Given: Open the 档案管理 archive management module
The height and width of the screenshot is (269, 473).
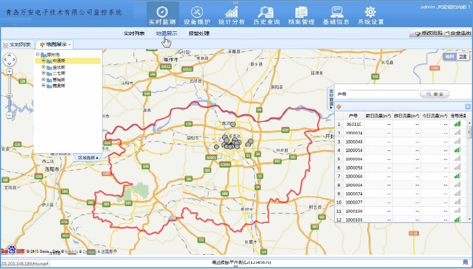Looking at the screenshot, I should tap(301, 15).
